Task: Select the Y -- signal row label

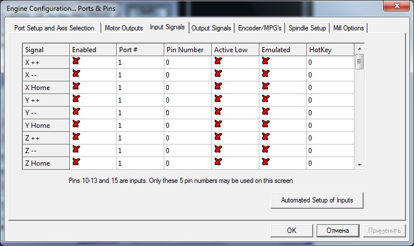Action: (46, 113)
